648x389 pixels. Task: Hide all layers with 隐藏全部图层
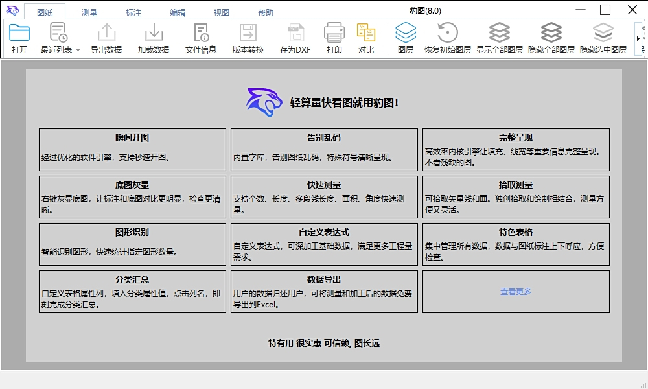(551, 38)
